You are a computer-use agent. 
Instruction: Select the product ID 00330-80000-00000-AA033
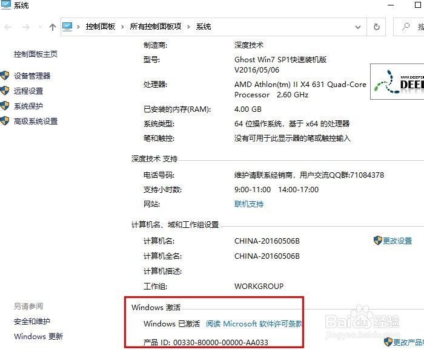(220, 343)
